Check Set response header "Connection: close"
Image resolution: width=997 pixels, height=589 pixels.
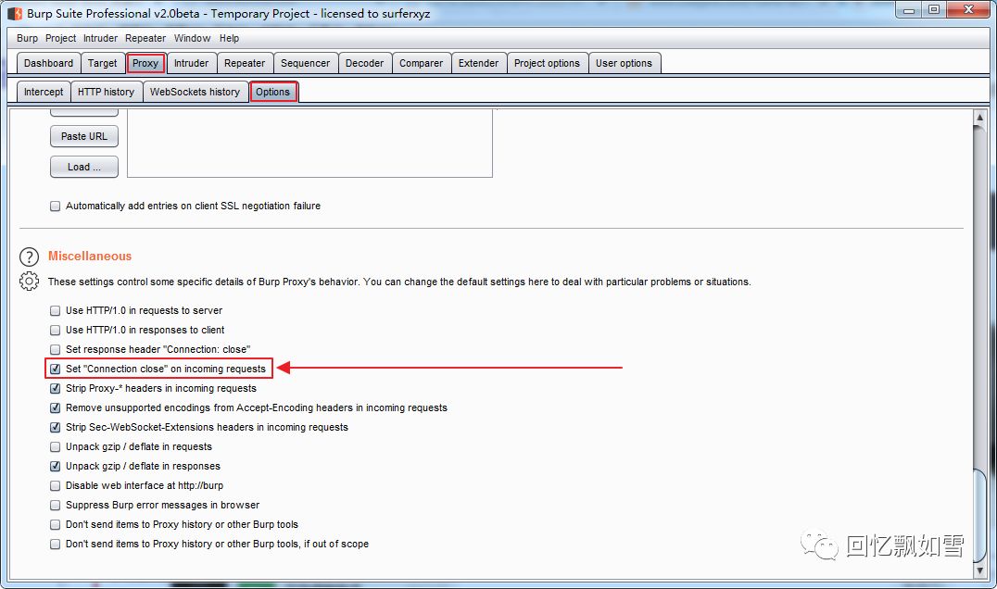click(x=56, y=349)
